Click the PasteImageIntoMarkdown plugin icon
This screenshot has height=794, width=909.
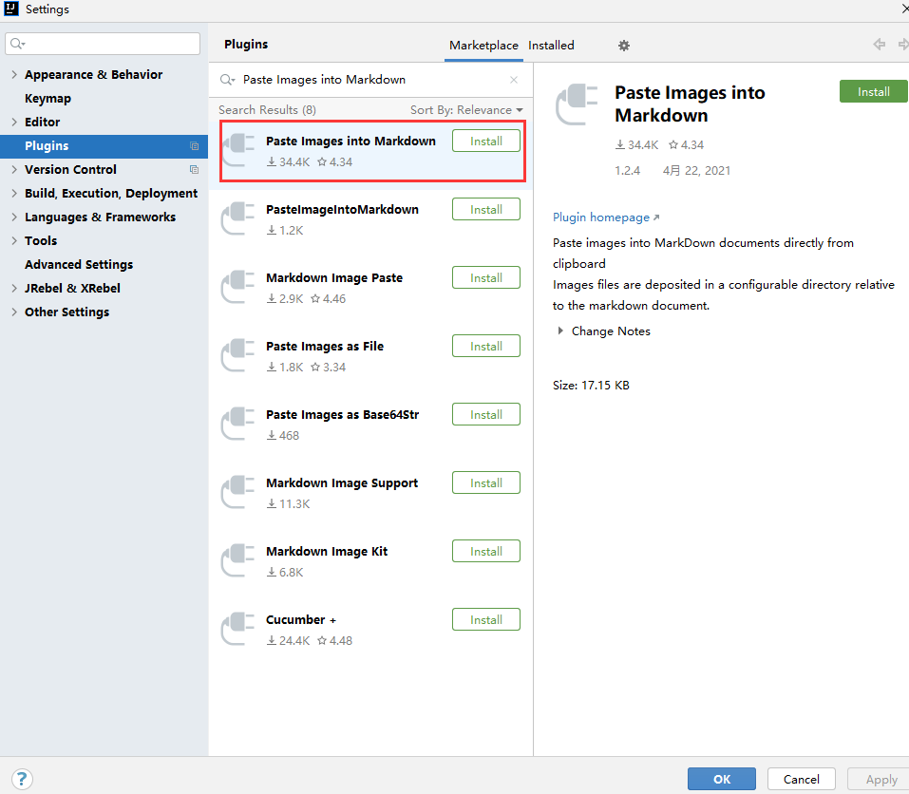click(237, 218)
